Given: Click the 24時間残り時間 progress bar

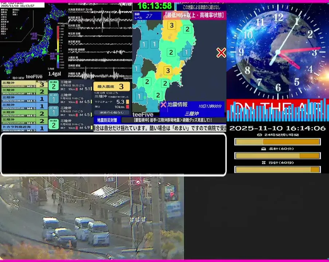Looking at the screenshot, I should click(277, 142).
